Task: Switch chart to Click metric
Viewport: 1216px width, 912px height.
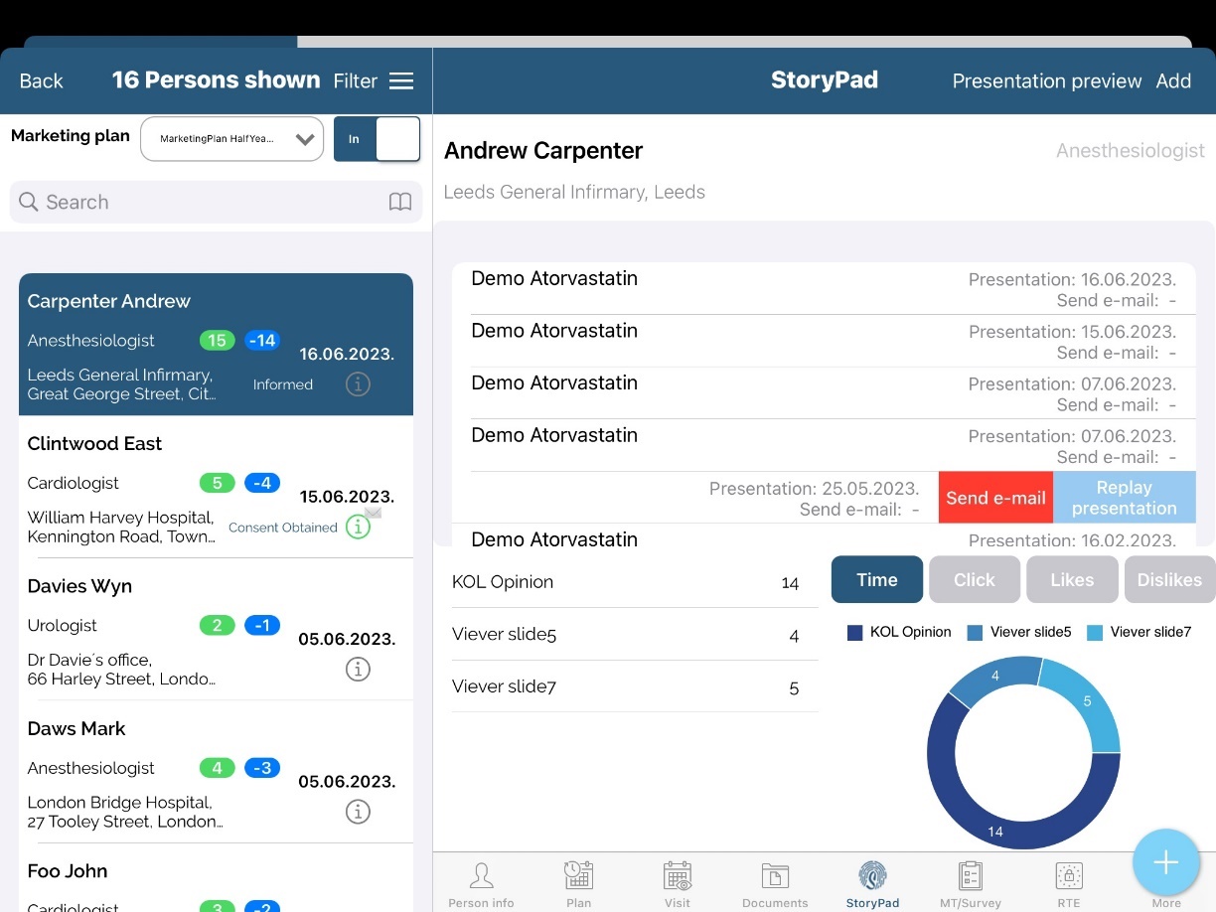Action: click(974, 580)
